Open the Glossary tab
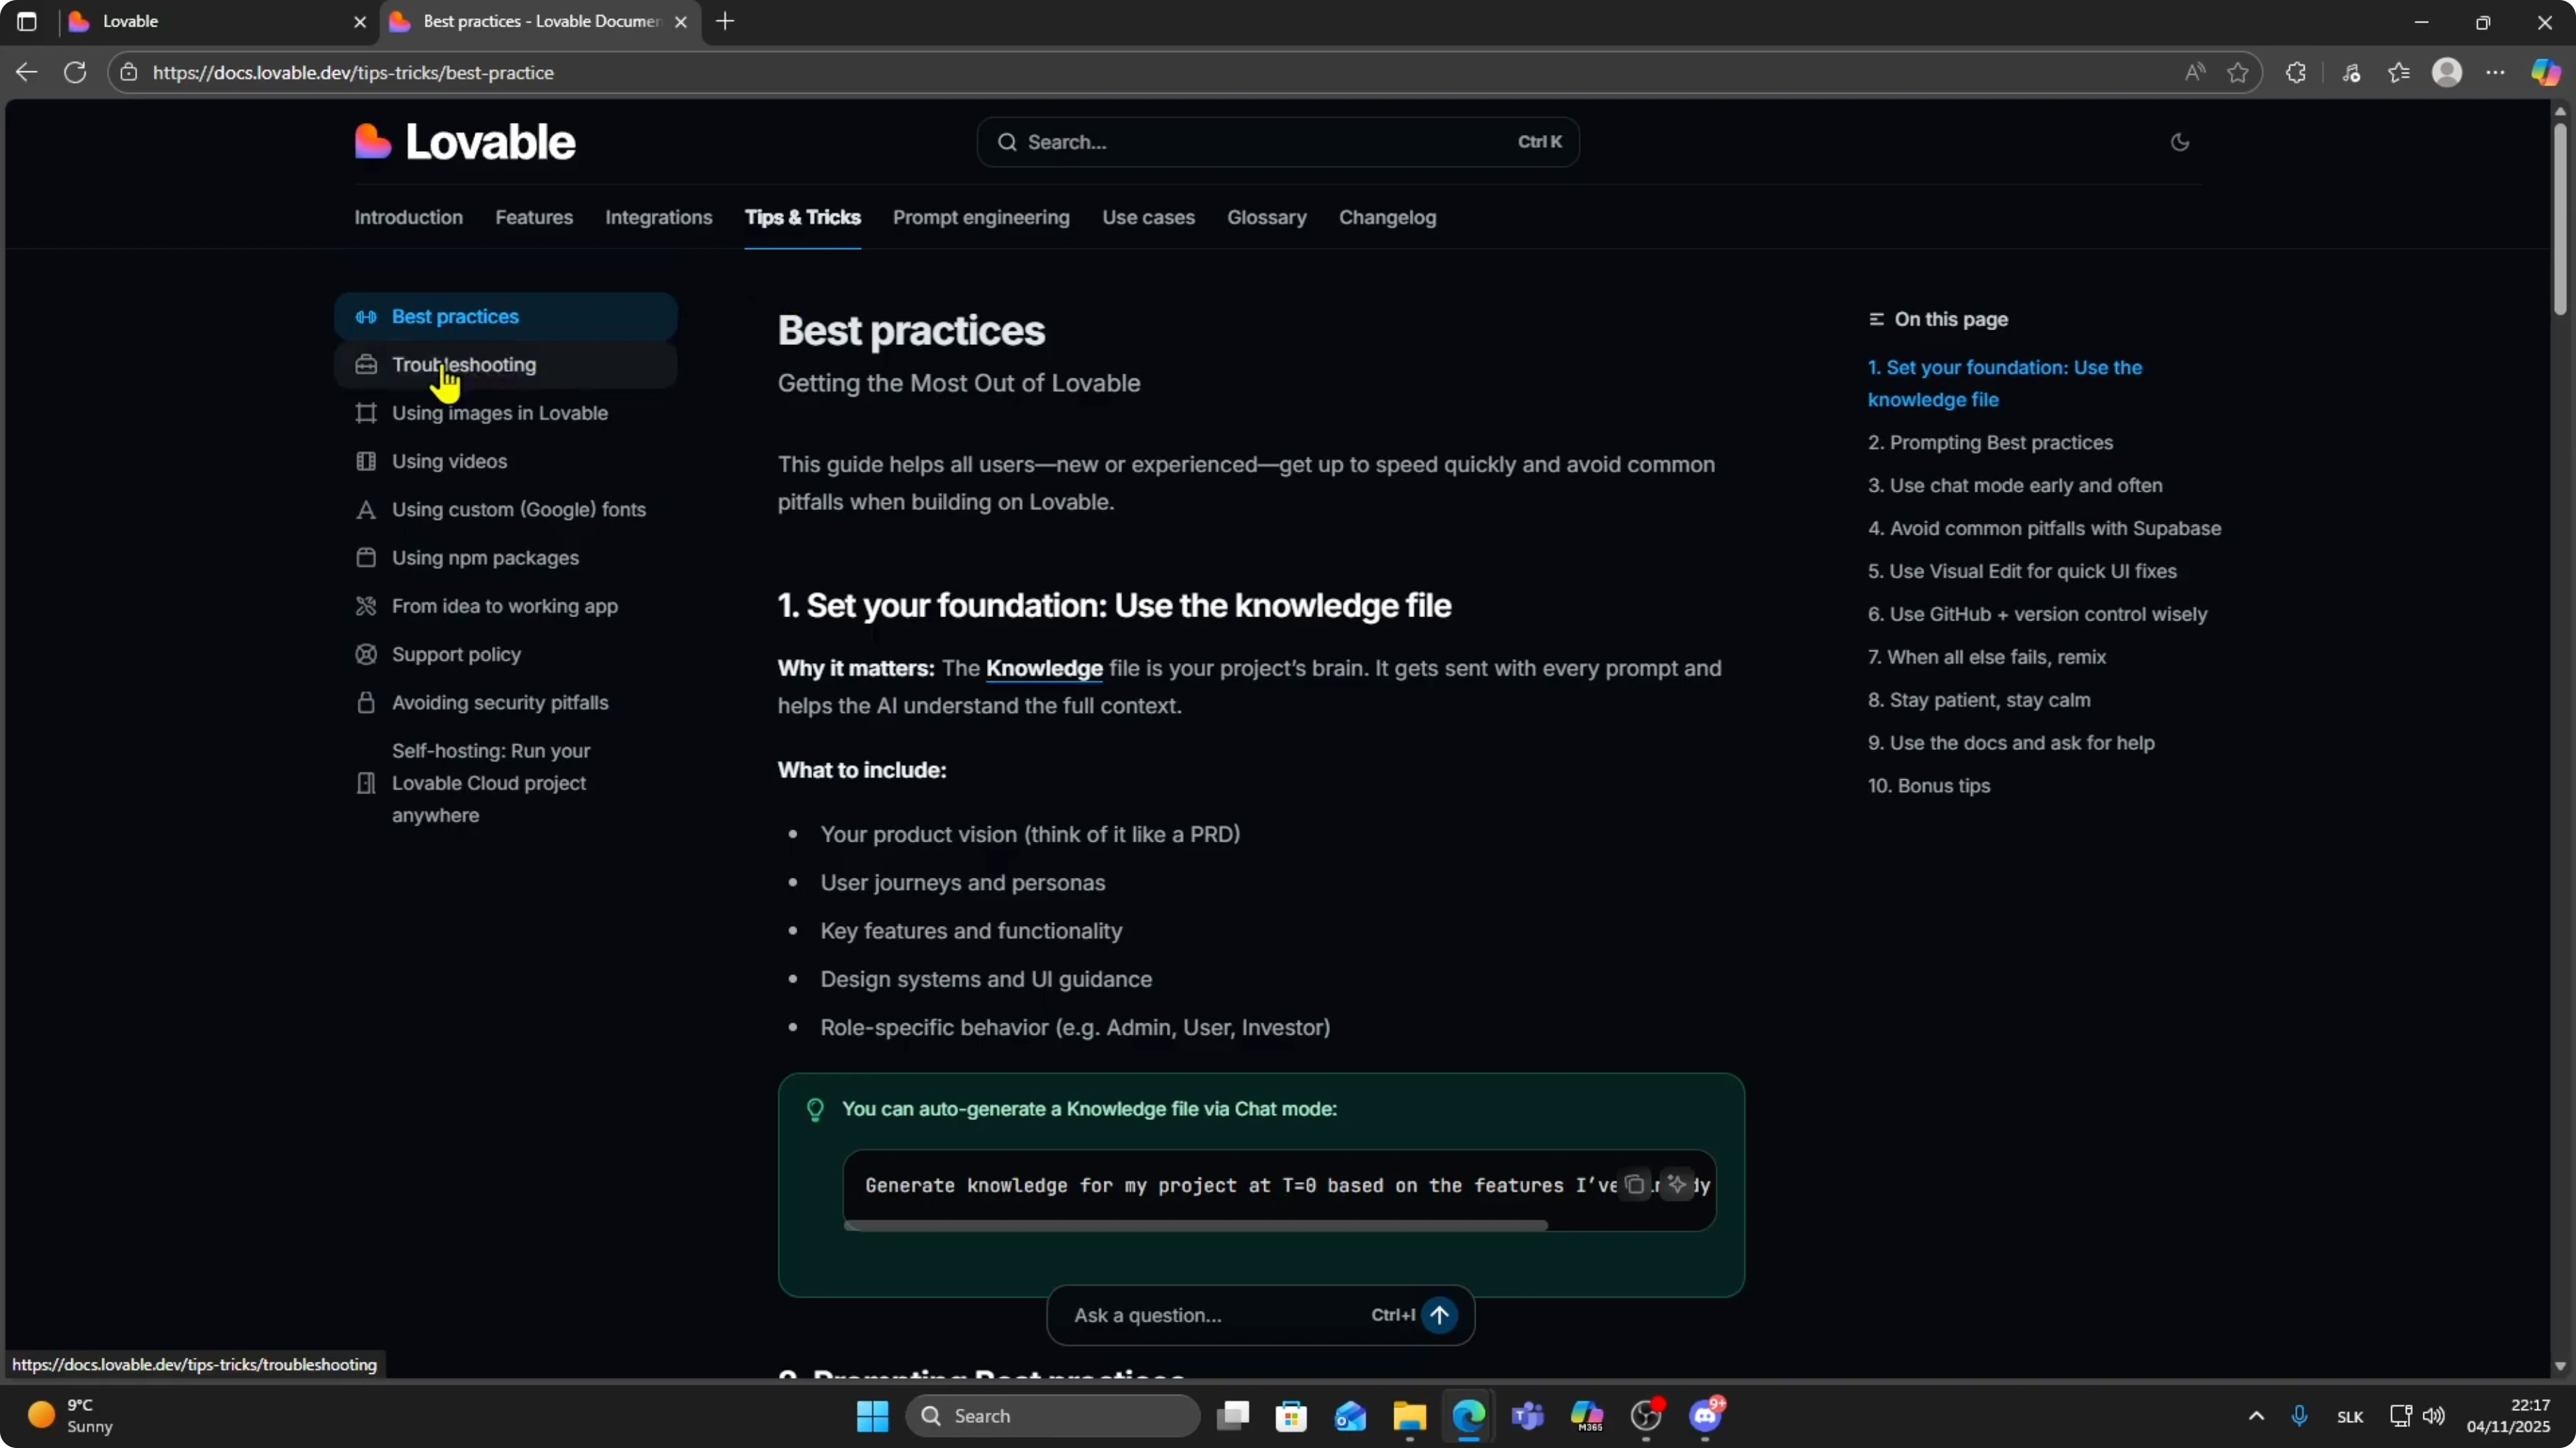This screenshot has height=1448, width=2576. point(1266,217)
